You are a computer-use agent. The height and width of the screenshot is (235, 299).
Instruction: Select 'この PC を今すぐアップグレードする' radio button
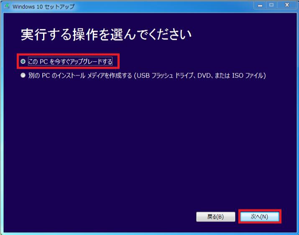[23, 61]
